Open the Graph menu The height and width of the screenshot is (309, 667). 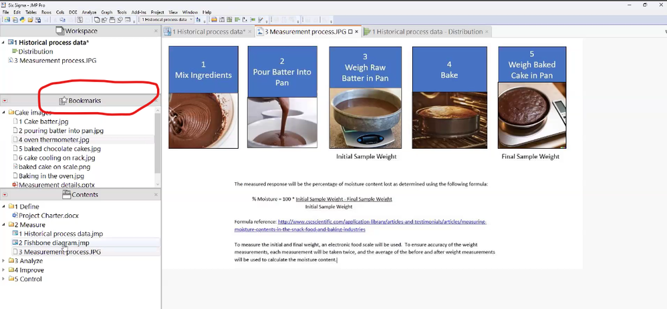(x=107, y=12)
